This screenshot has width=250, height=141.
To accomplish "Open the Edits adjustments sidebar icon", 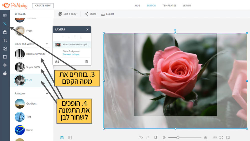I will pyautogui.click(x=5, y=16).
